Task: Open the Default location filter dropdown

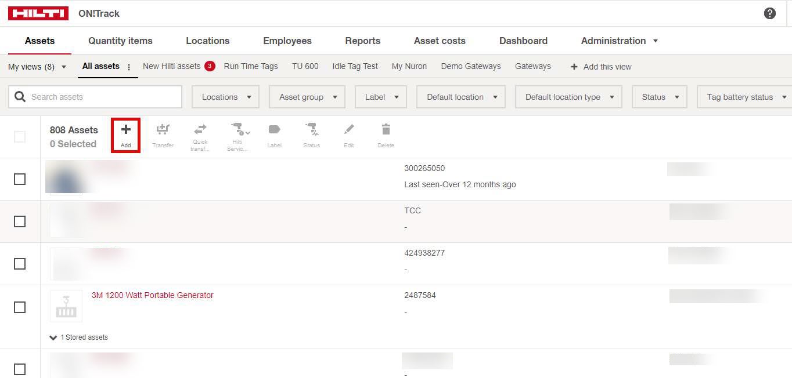Action: 461,97
